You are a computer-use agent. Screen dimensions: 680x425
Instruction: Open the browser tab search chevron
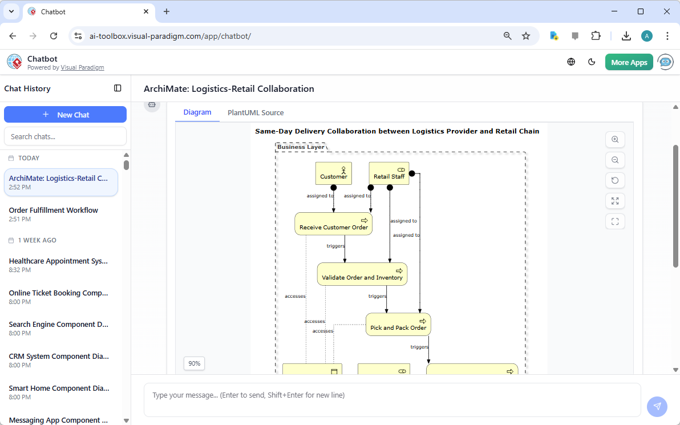(x=11, y=11)
